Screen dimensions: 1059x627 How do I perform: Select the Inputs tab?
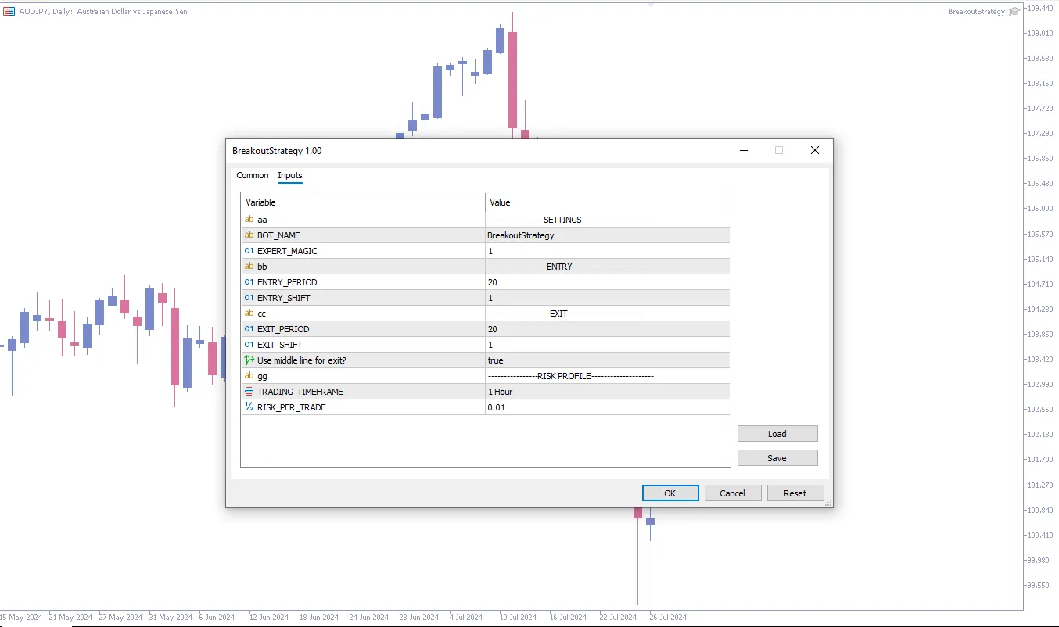click(x=290, y=176)
